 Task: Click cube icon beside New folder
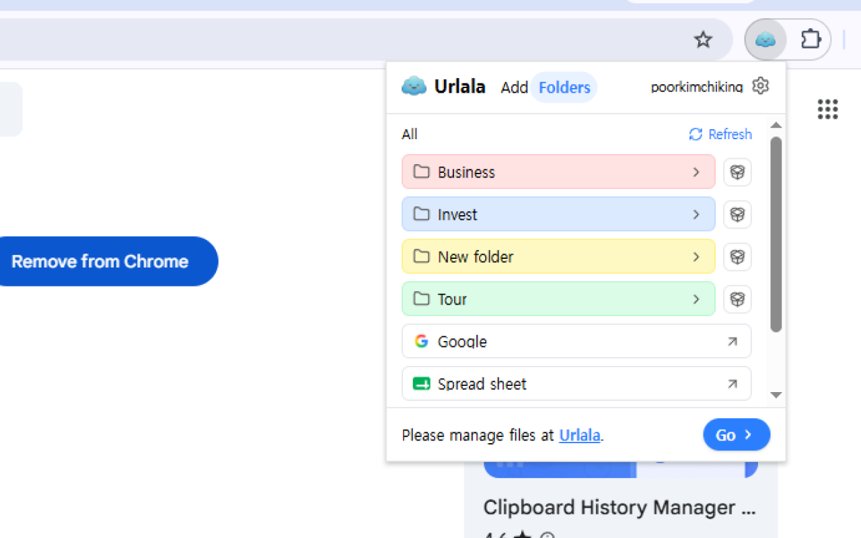click(x=737, y=257)
